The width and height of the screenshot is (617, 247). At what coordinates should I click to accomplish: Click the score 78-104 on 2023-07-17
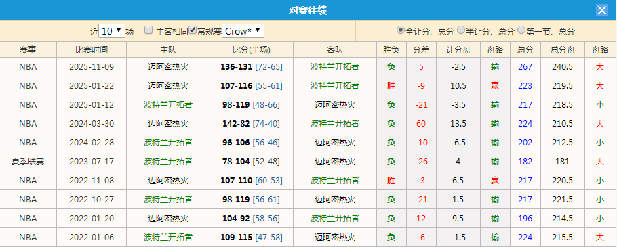[x=236, y=161]
